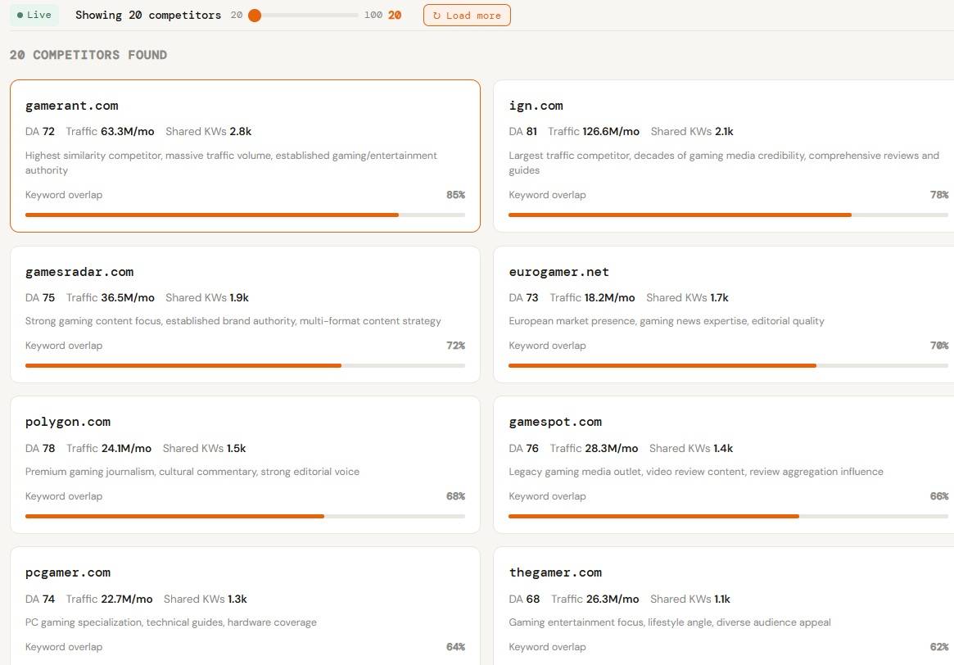This screenshot has height=665, width=954.
Task: Click eurogamer.net 70% overlap bar
Action: pyautogui.click(x=728, y=365)
